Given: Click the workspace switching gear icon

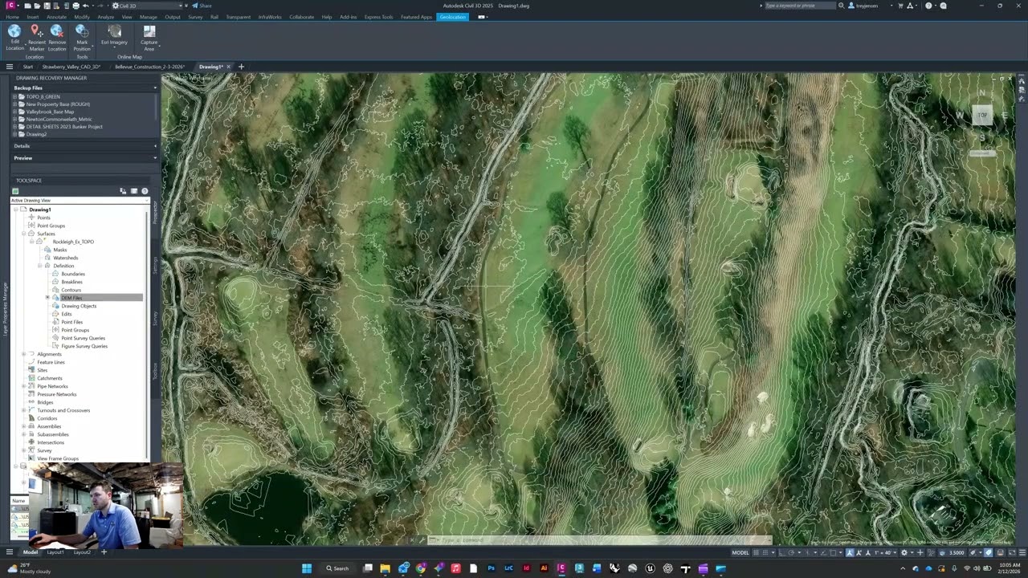Looking at the screenshot, I should point(905,552).
